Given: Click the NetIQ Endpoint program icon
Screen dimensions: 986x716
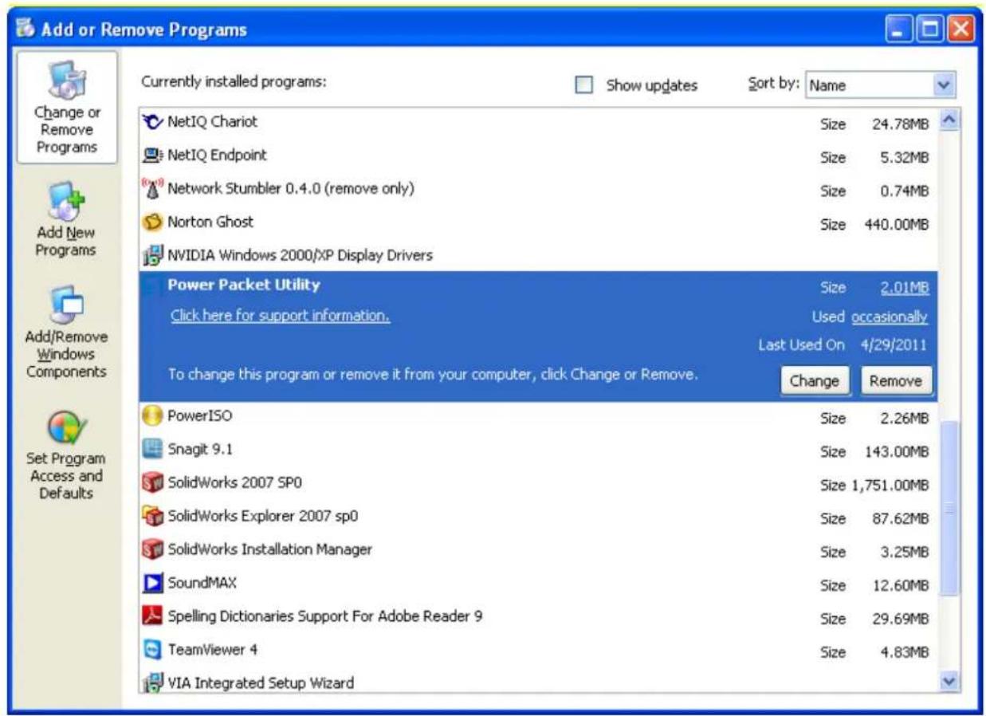Looking at the screenshot, I should 151,156.
